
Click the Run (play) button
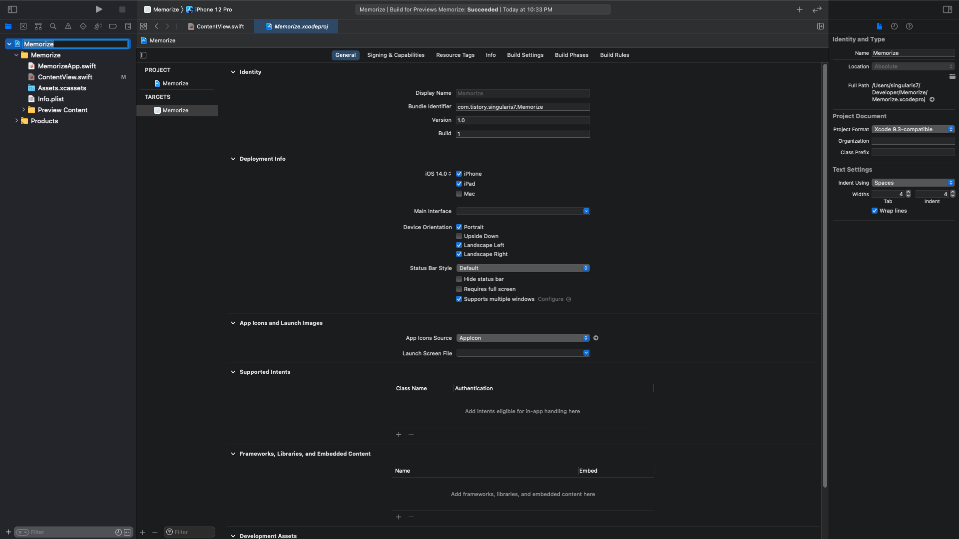pos(98,9)
